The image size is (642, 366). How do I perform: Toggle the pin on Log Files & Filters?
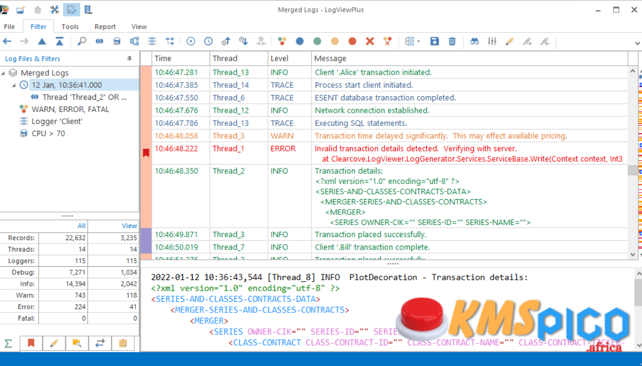point(129,59)
